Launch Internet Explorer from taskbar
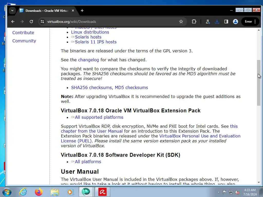 coord(23,192)
